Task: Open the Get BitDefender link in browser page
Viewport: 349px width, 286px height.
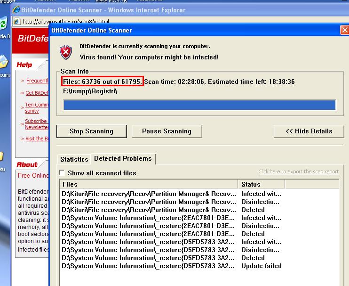Action: (37, 93)
